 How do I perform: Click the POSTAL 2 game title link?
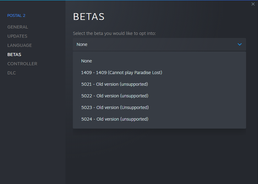[17, 15]
